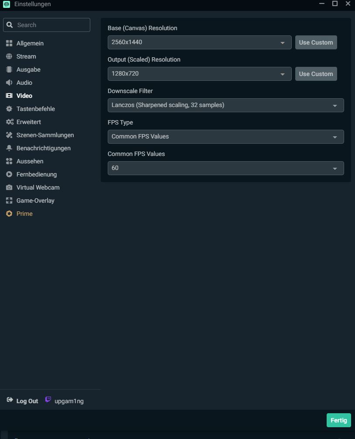Select the Tastenbefehle keyboard icon
The width and height of the screenshot is (355, 439).
pos(10,109)
